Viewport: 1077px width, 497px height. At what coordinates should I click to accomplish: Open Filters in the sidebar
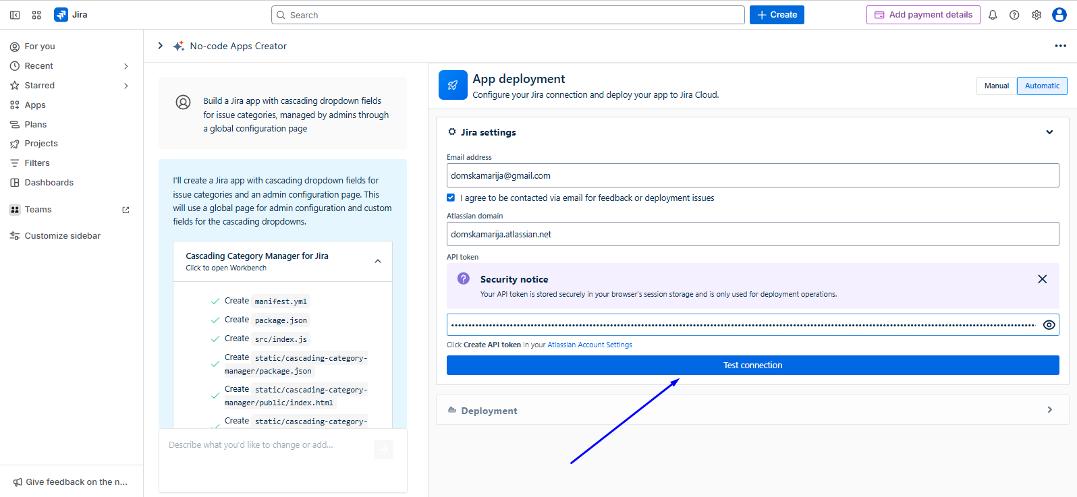pyautogui.click(x=37, y=163)
